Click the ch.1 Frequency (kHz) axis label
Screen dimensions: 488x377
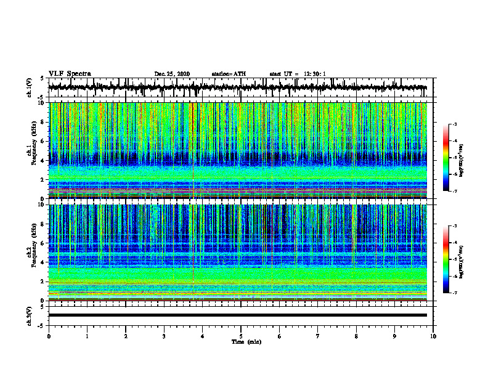[x=32, y=143]
